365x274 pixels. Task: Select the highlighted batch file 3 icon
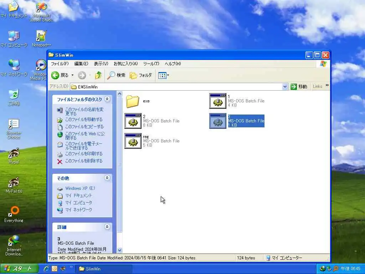(x=218, y=121)
